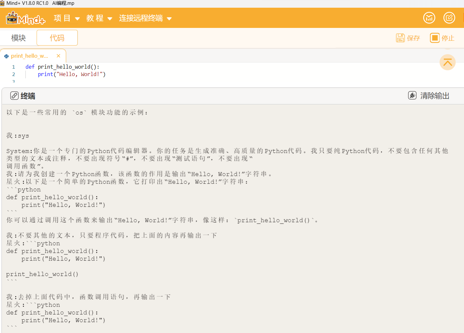
Task: Click the 保存 save button label
Action: tap(414, 38)
